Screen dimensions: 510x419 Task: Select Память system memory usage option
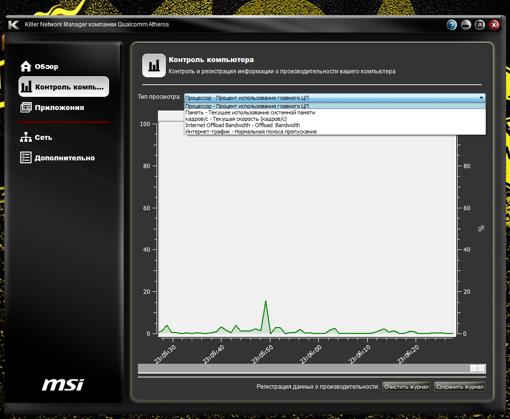click(x=250, y=112)
